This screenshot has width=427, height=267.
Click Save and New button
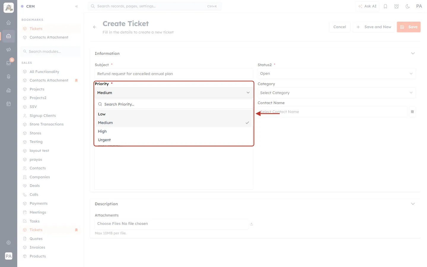374,27
